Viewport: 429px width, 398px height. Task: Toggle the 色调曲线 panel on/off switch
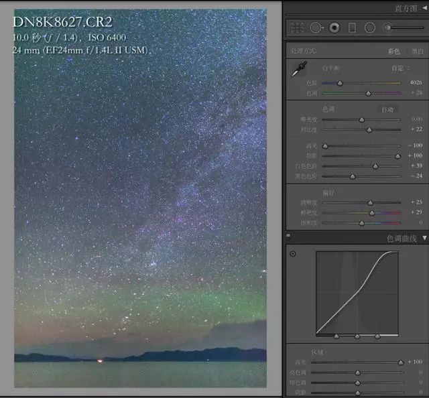coord(288,235)
